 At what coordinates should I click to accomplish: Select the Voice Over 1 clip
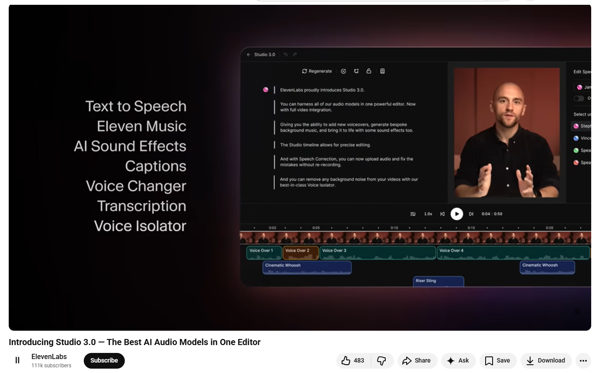[x=264, y=253]
